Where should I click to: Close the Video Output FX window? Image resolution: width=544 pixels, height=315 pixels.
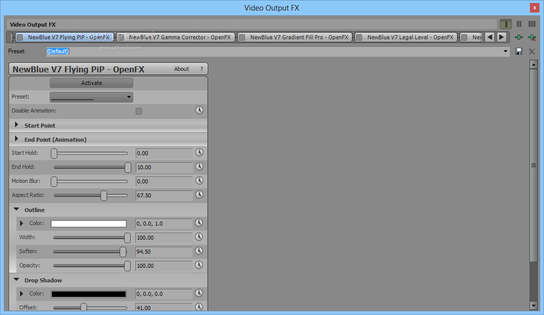[534, 8]
